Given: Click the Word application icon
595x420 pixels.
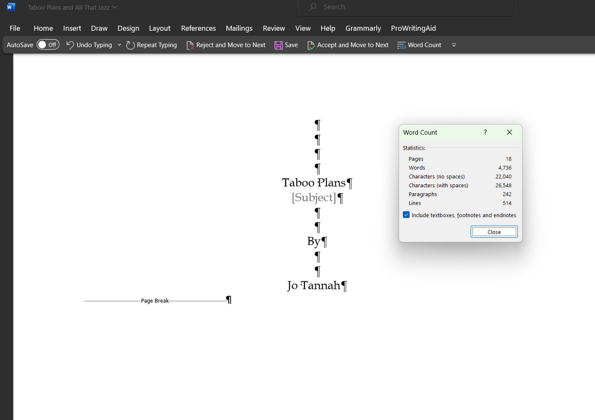Looking at the screenshot, I should pyautogui.click(x=10, y=7).
